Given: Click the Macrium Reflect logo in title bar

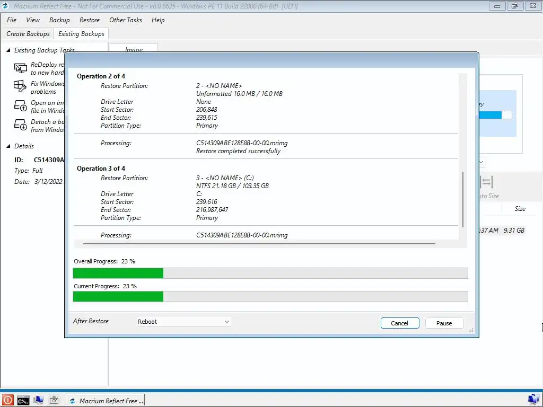Looking at the screenshot, I should pos(5,6).
